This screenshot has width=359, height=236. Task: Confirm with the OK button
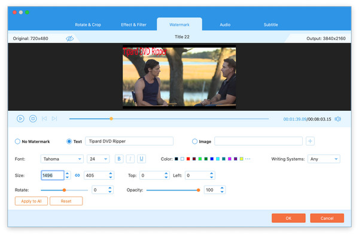pyautogui.click(x=288, y=218)
